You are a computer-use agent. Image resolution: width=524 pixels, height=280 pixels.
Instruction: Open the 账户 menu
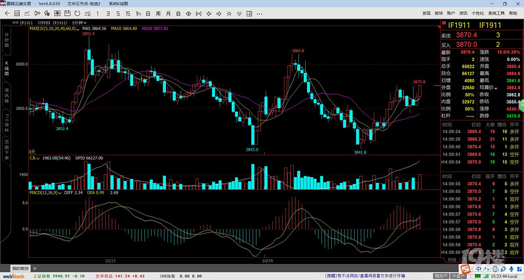pos(451,13)
